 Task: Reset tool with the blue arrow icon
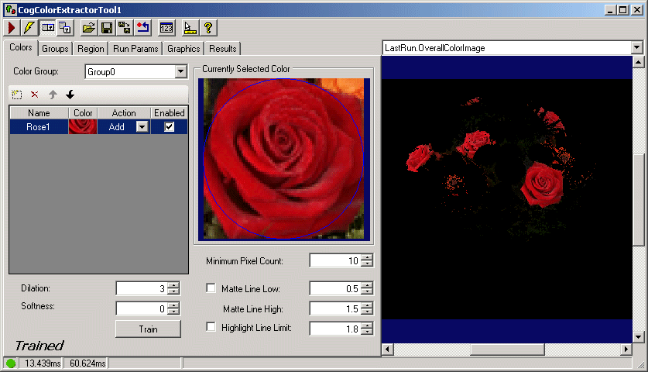[x=143, y=28]
